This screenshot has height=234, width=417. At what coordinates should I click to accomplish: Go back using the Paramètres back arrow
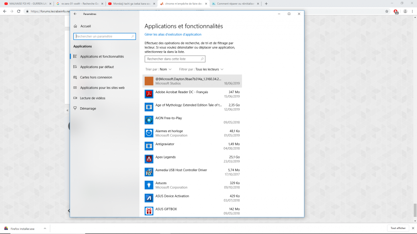(x=75, y=14)
